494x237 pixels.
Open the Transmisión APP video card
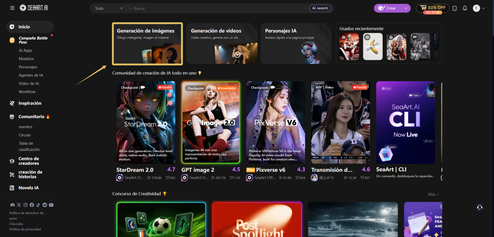[x=341, y=123]
